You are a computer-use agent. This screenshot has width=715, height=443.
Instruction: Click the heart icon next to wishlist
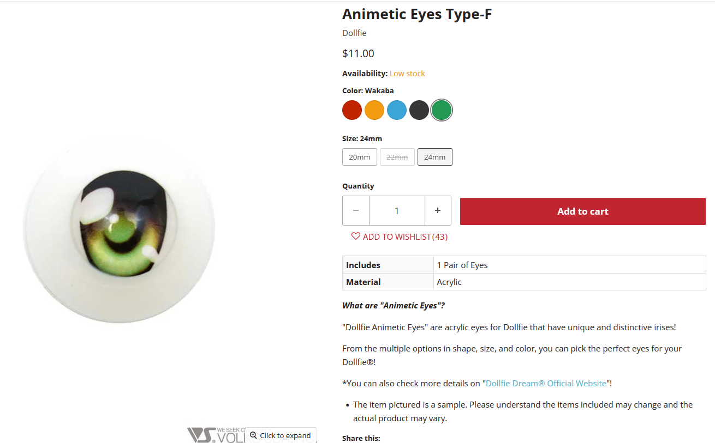pos(356,236)
